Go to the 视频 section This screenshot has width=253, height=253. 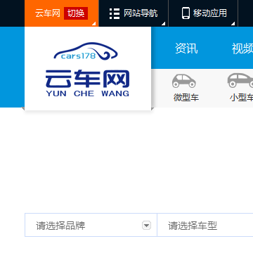pyautogui.click(x=242, y=48)
